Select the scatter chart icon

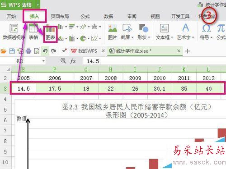point(94,38)
